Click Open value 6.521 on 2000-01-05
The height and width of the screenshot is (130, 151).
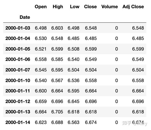(x=41, y=49)
